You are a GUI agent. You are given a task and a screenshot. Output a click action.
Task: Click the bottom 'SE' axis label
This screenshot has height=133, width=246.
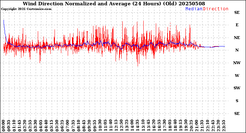tap(237, 113)
